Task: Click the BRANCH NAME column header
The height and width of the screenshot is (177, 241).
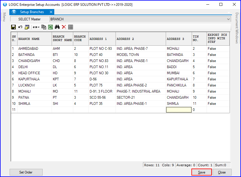Action: pos(35,39)
